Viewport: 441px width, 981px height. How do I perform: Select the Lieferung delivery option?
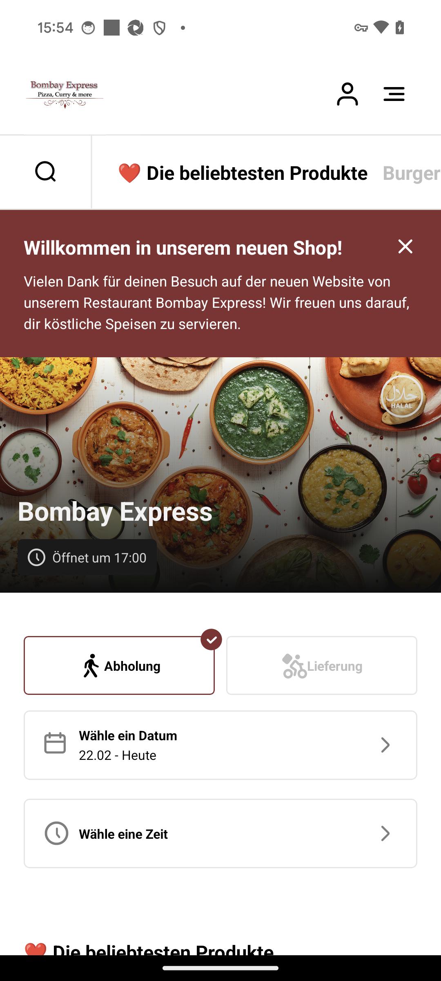coord(322,665)
